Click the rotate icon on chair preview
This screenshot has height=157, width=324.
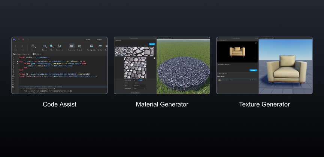(256, 43)
